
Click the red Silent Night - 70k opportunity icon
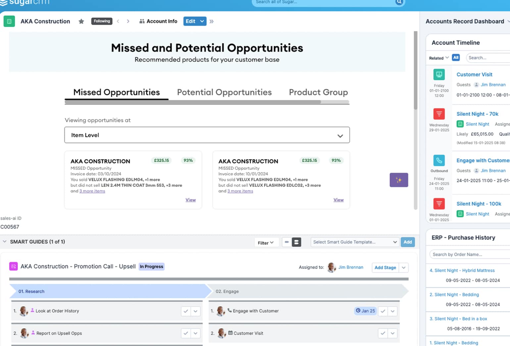439,114
